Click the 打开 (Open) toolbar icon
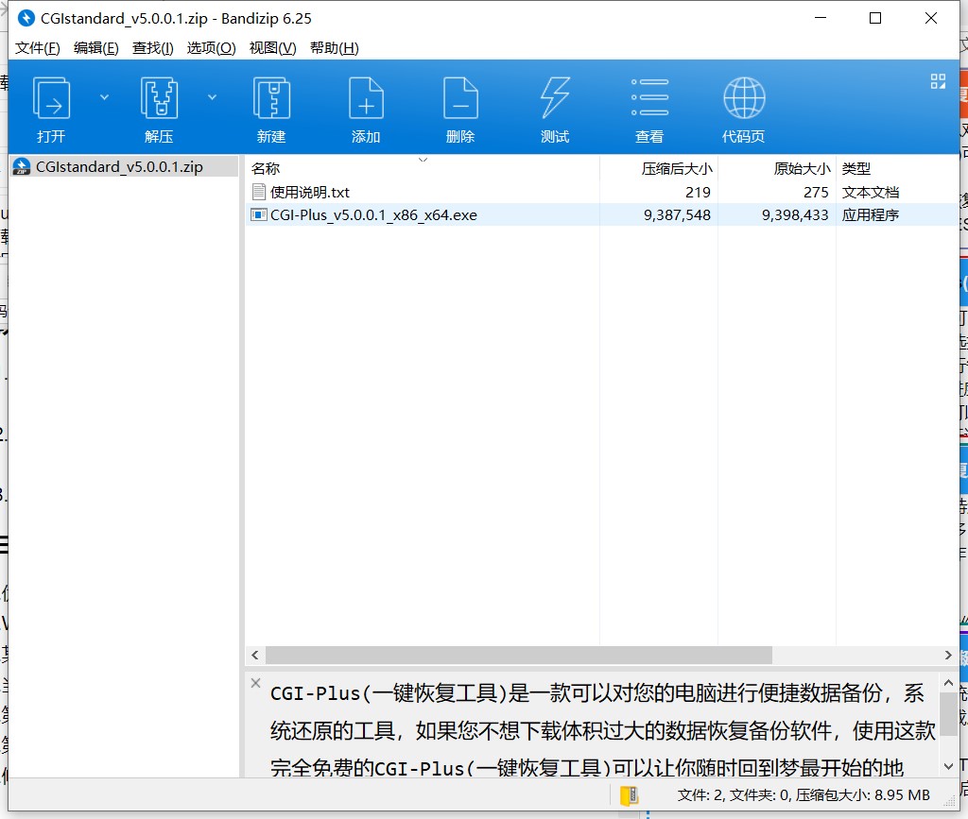The width and height of the screenshot is (968, 819). click(x=51, y=97)
